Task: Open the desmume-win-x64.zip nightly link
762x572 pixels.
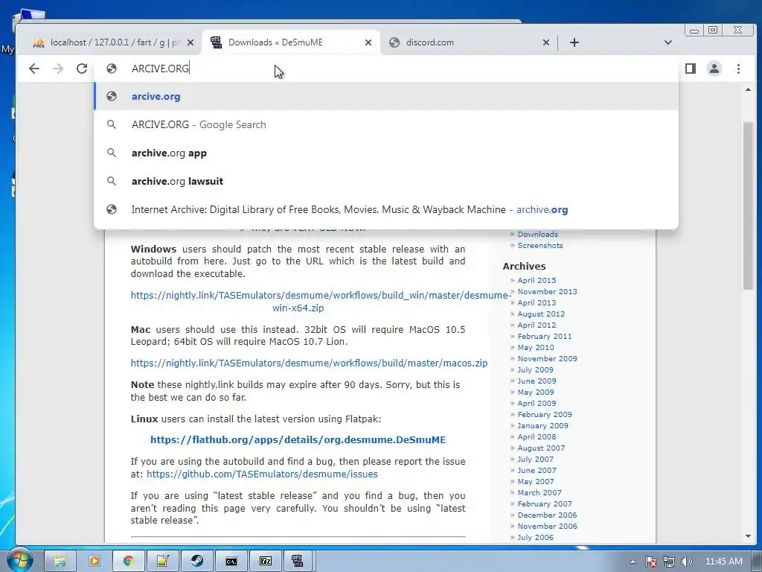Action: point(320,302)
